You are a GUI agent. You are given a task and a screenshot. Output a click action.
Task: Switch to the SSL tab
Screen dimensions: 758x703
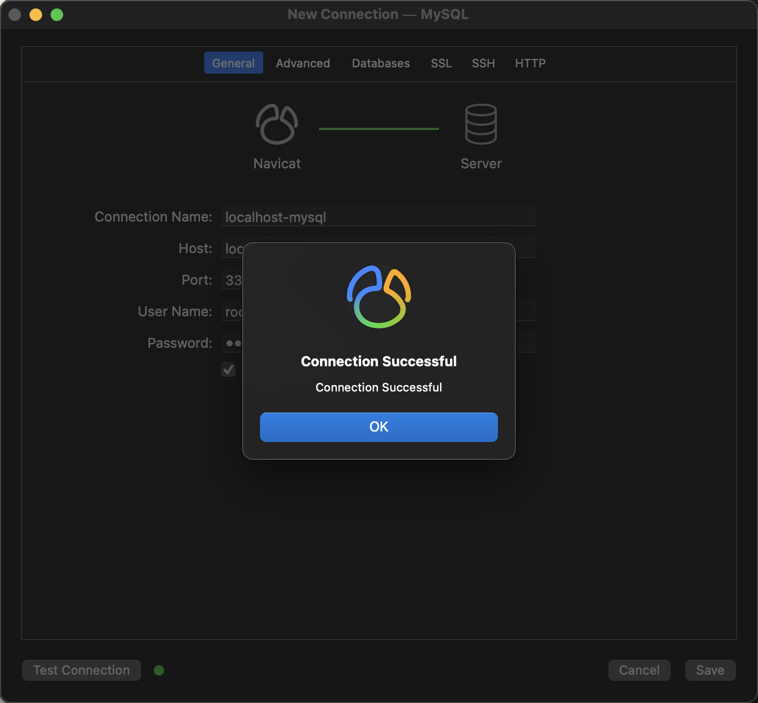pos(441,63)
